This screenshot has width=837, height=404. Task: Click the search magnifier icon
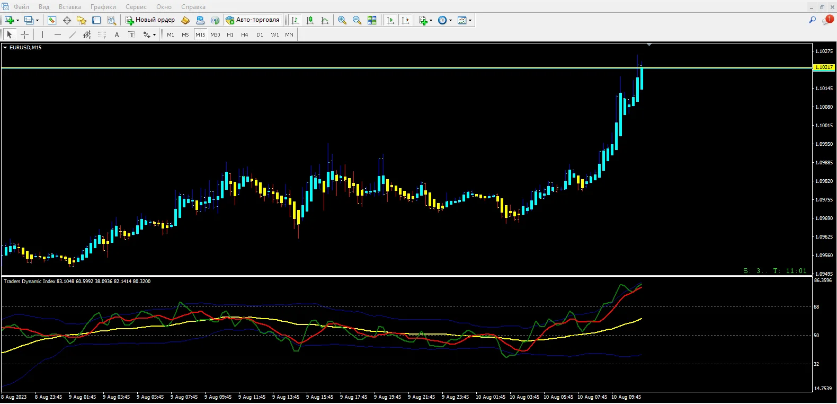(x=812, y=20)
